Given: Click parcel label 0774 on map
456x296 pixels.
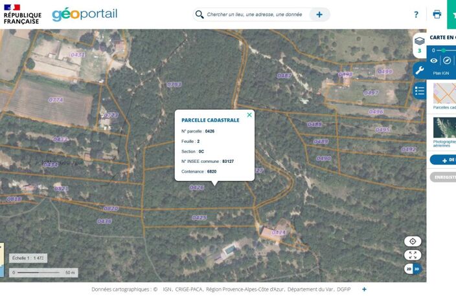Looking at the screenshot, I should pos(56,100).
